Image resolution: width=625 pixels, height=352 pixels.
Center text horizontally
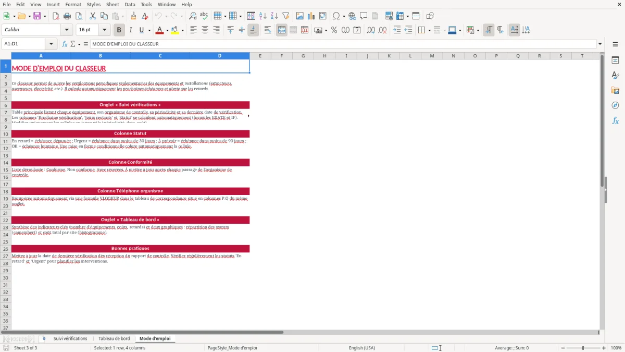[x=205, y=30]
